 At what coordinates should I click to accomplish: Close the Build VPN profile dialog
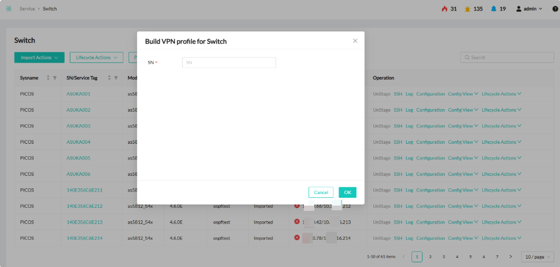pos(355,41)
